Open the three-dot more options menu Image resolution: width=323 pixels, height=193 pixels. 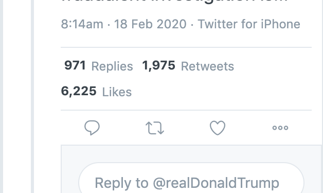(x=280, y=128)
